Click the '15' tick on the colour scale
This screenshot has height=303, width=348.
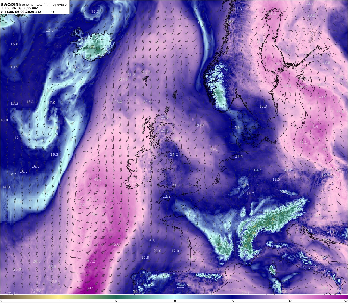tap(232, 301)
